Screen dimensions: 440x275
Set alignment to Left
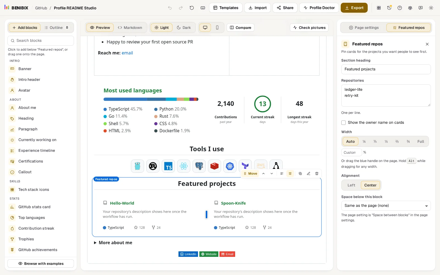click(x=351, y=185)
